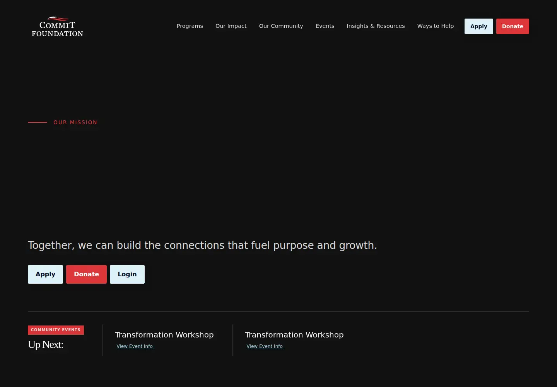Click the Community Events red badge
The width and height of the screenshot is (557, 387).
point(56,330)
